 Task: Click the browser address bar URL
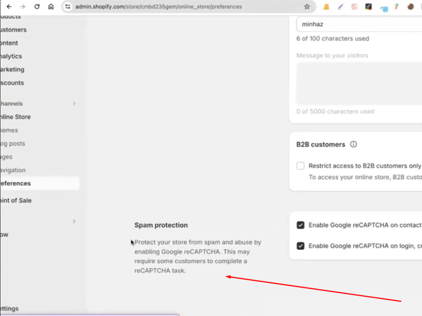[x=159, y=6]
